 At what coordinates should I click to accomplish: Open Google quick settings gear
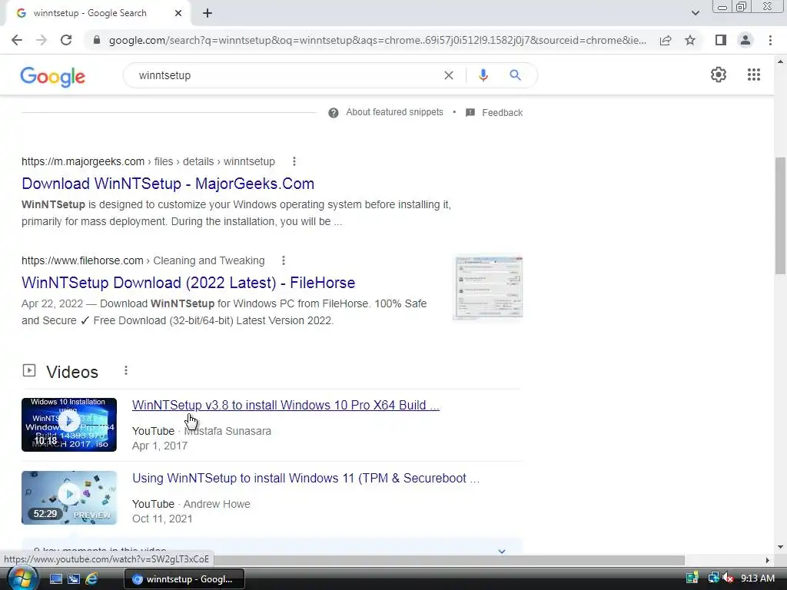[x=719, y=75]
